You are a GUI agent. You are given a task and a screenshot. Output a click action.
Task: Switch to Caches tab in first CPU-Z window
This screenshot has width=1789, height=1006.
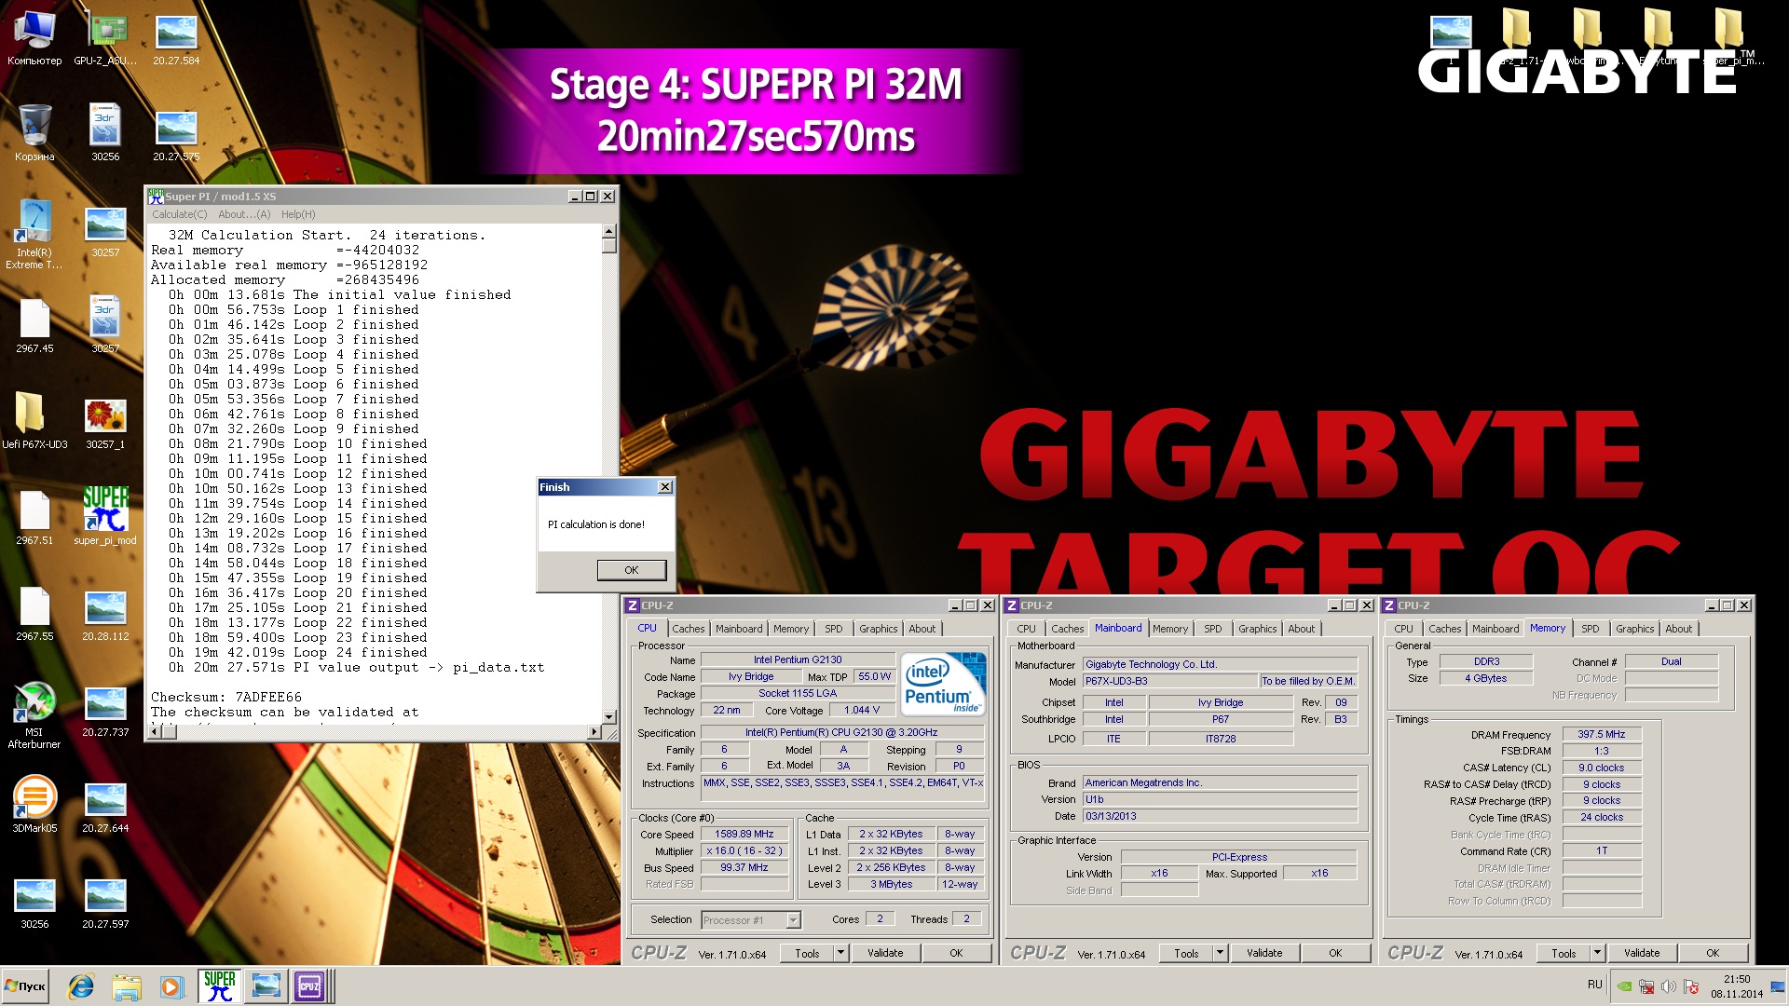pos(689,629)
